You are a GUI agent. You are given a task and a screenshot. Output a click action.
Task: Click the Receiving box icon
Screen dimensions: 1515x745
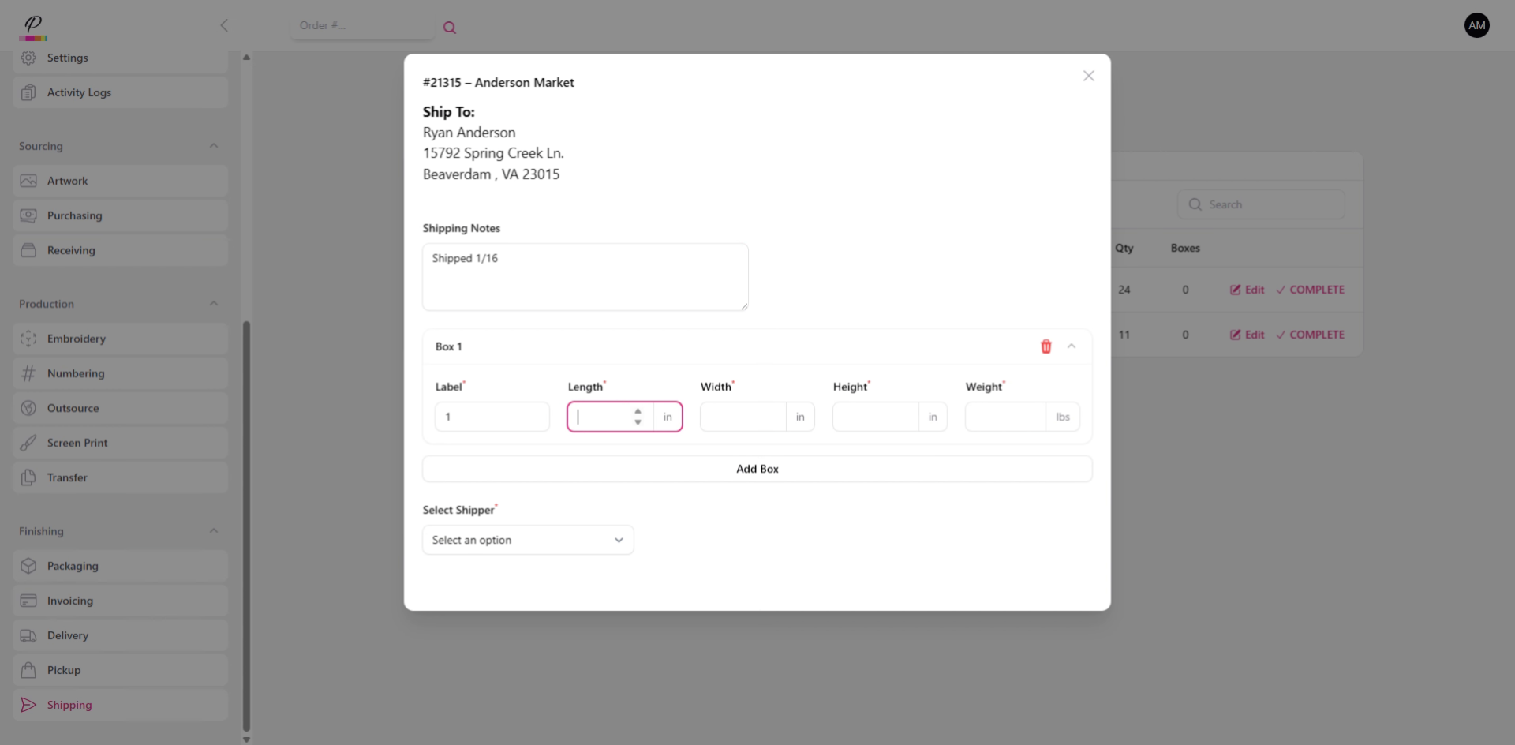(28, 250)
